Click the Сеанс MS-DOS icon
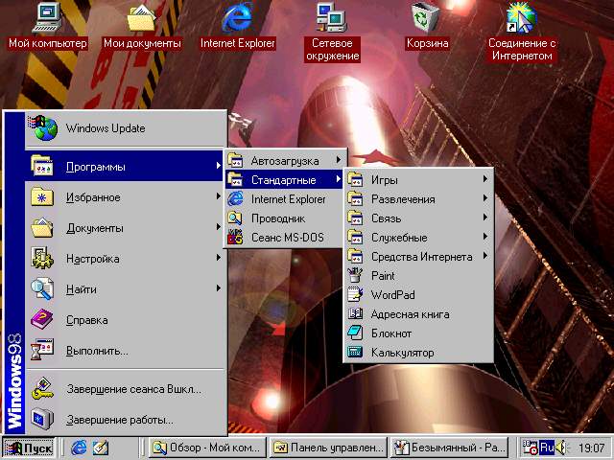The height and width of the screenshot is (460, 614). coord(235,238)
